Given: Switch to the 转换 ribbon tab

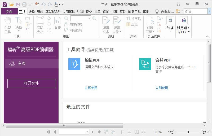Looking at the screenshot, I should click(32, 12).
